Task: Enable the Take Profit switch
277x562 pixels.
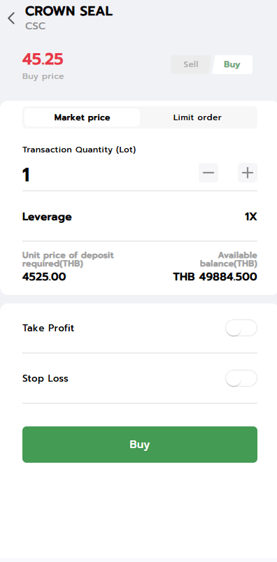Action: point(241,328)
